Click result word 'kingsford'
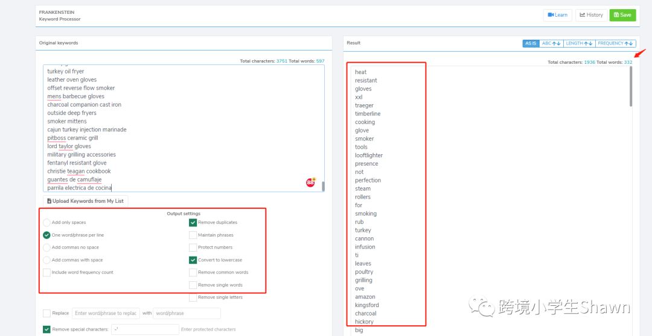652x336 pixels. pos(367,305)
